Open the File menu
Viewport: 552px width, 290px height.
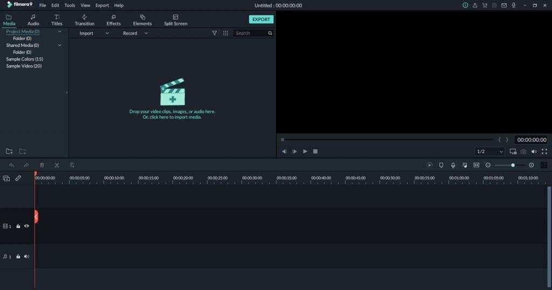43,5
